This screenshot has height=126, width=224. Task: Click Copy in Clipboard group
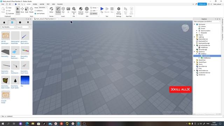[9, 8]
